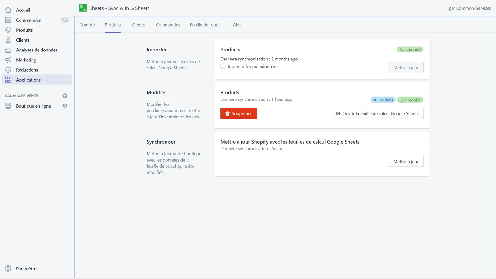Click the 30 Produits badge

[383, 100]
